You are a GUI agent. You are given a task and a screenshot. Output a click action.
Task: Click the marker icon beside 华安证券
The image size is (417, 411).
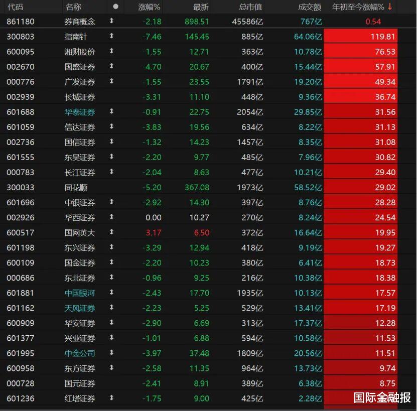click(x=111, y=322)
